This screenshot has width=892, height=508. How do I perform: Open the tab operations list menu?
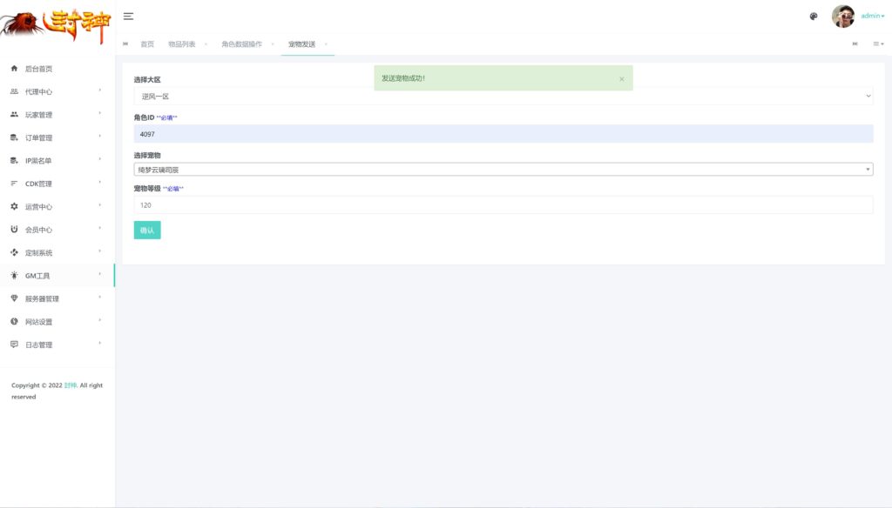pos(878,43)
